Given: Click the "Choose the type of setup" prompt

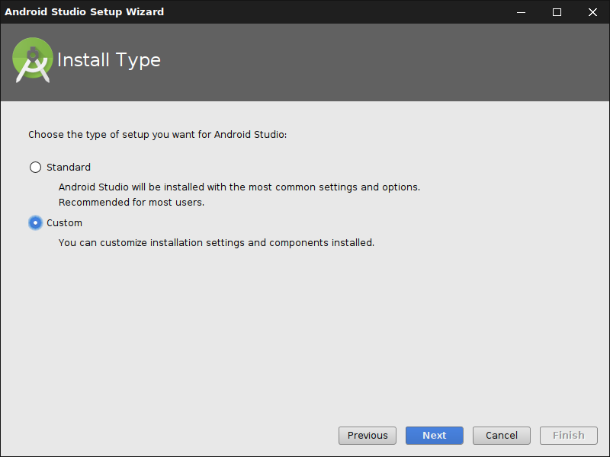Looking at the screenshot, I should click(157, 135).
